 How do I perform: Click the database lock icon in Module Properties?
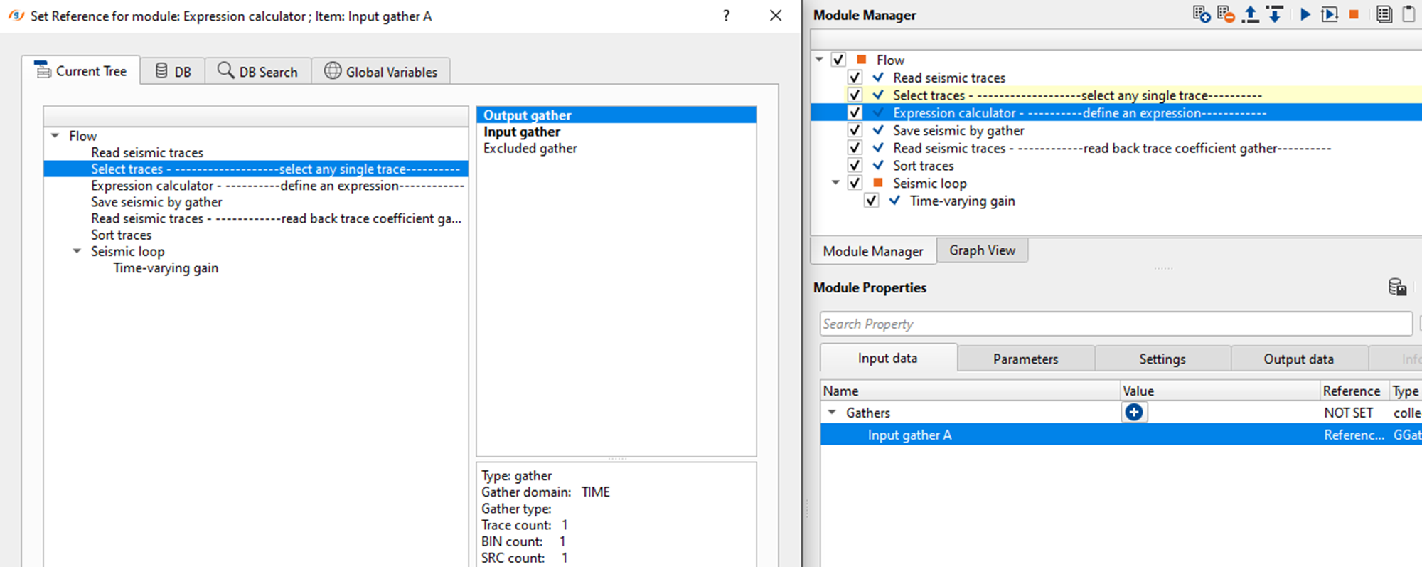1397,287
